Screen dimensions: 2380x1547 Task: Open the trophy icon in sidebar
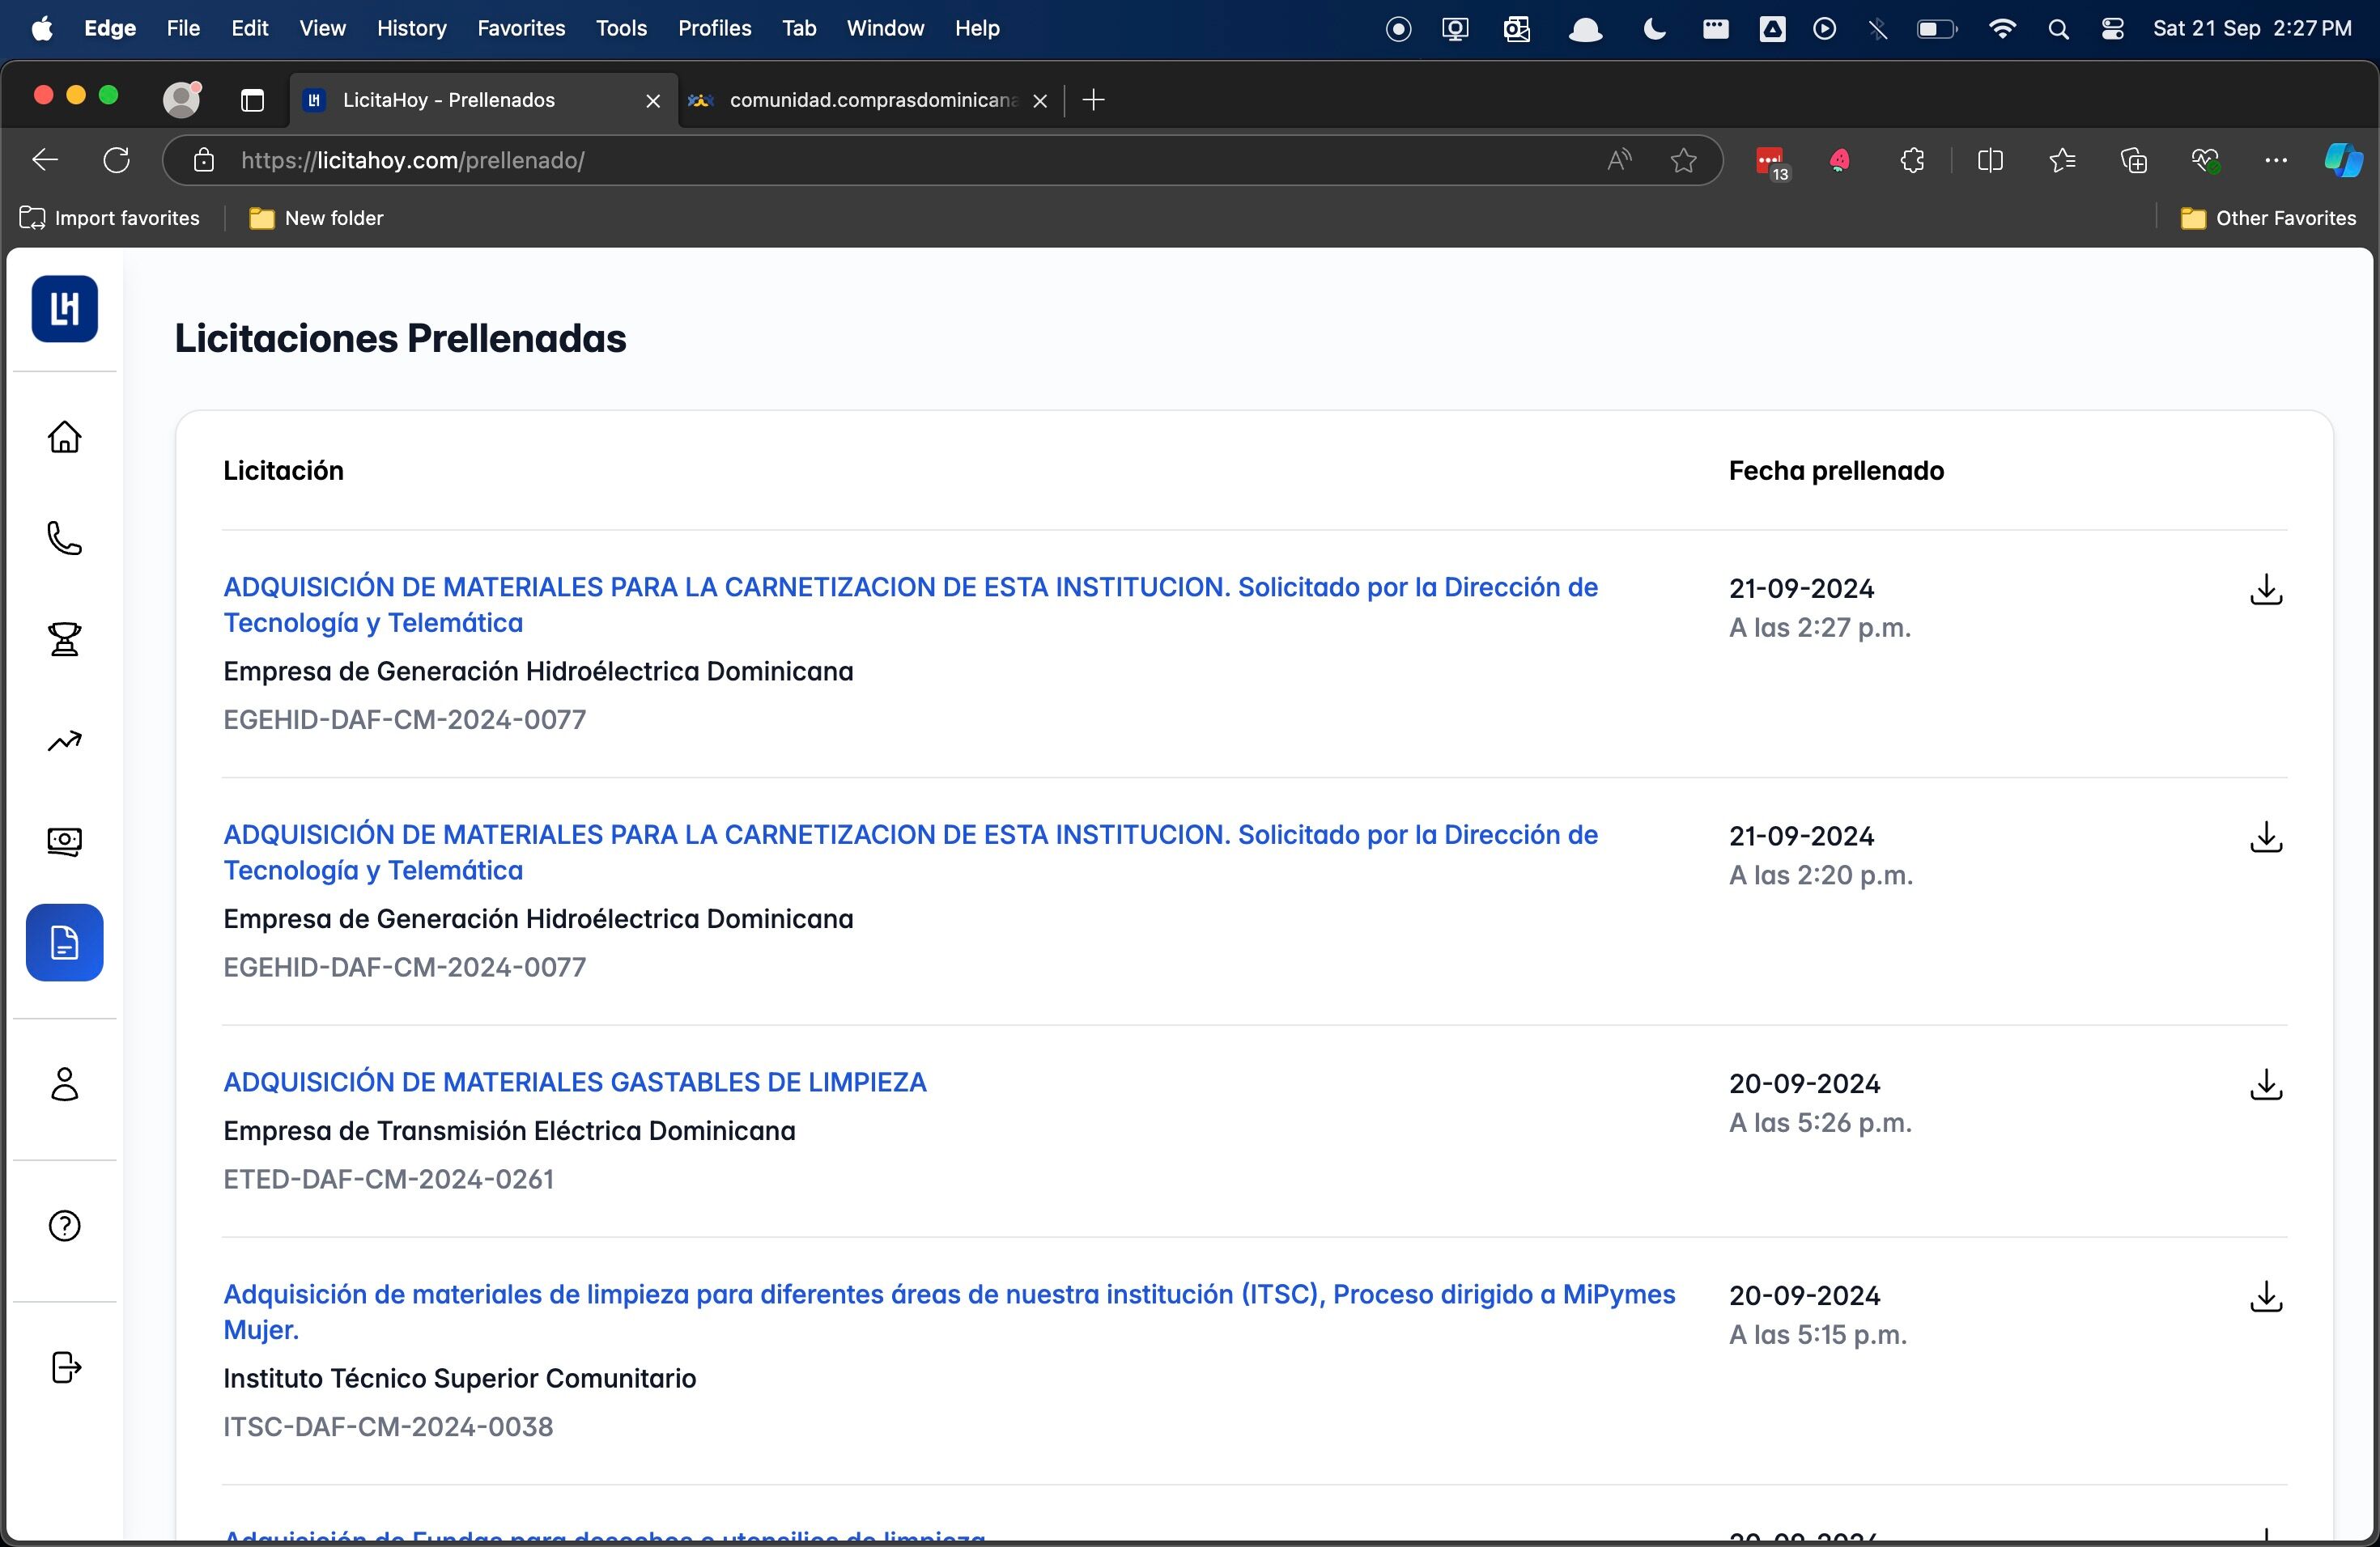65,638
